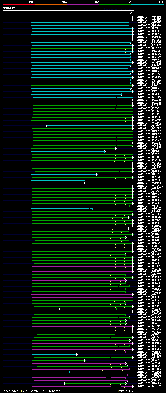166x393 pixels.
Task: Select the label UniRef100_Q6WKX1
Action: [x=149, y=335]
